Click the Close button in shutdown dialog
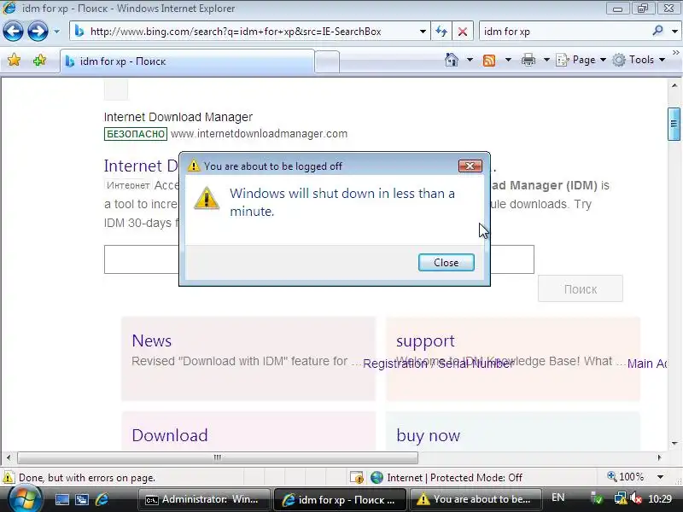The width and height of the screenshot is (683, 512). (446, 263)
